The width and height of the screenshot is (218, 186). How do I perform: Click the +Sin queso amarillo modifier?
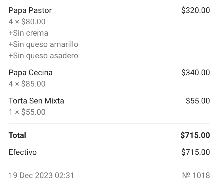[43, 44]
